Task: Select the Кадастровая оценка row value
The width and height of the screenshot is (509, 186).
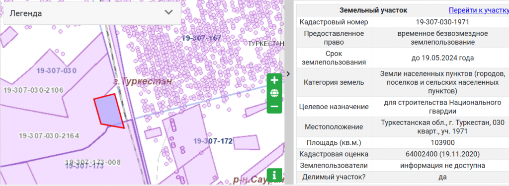Action: (442, 154)
